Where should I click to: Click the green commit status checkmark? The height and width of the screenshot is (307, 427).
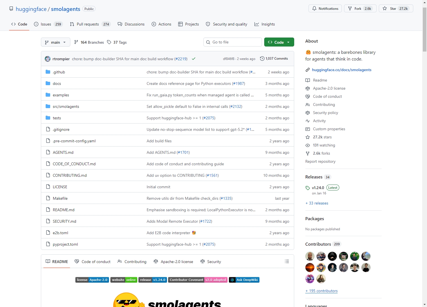coord(194,59)
